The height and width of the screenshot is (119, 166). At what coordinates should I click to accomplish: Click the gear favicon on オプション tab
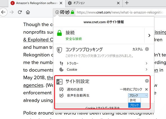click(70, 3)
